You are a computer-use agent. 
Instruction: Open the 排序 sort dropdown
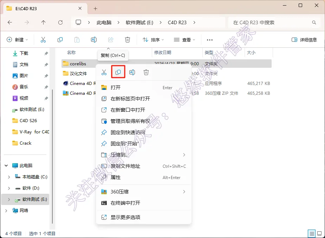pyautogui.click(x=153, y=40)
